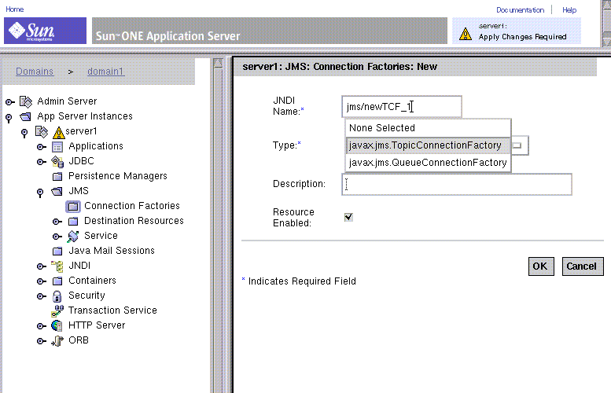Expand the ORB node
The height and width of the screenshot is (393, 611).
42,341
